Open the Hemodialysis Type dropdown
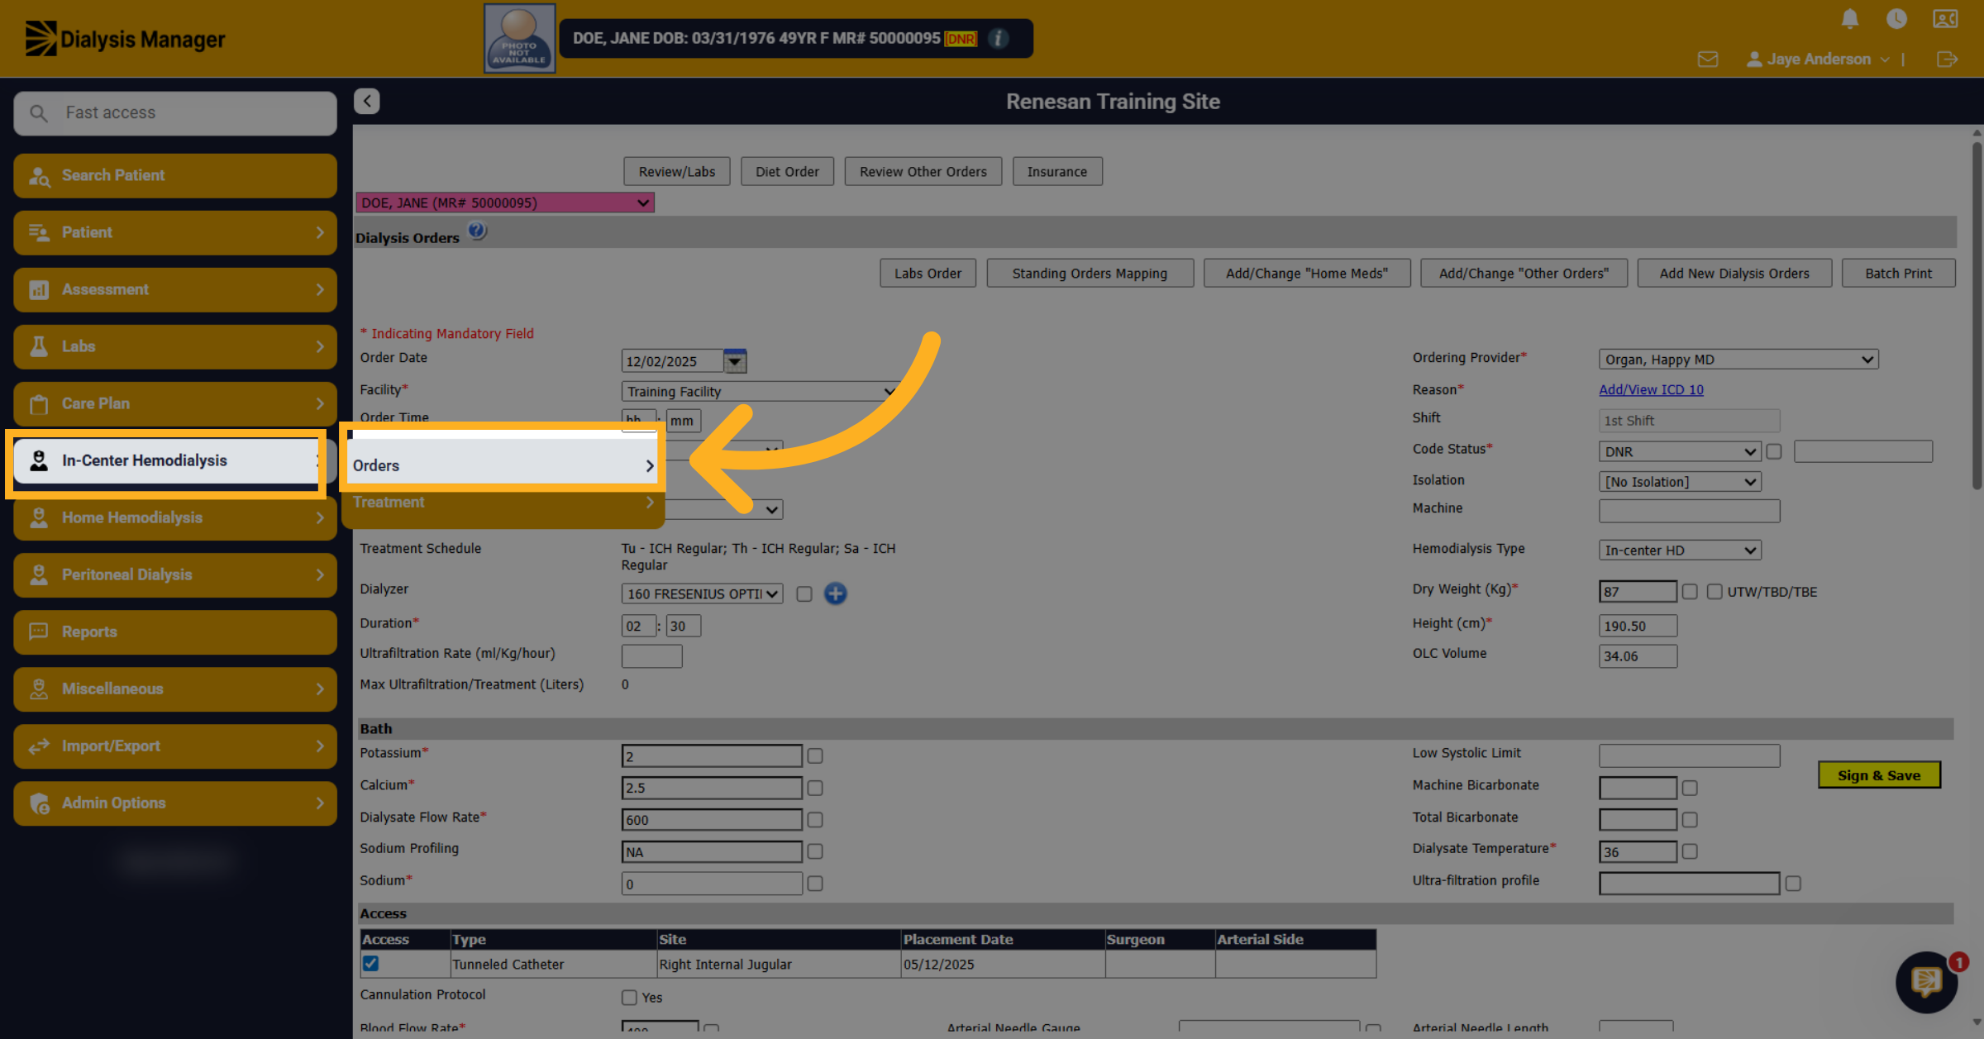The height and width of the screenshot is (1039, 1984). point(1680,550)
